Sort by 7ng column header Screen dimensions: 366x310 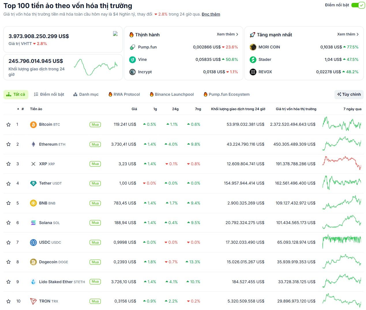click(x=198, y=109)
